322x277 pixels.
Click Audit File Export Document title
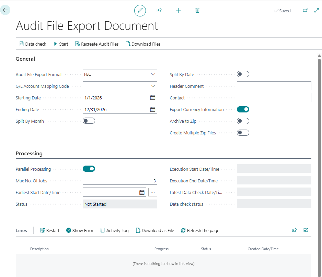pos(87,26)
